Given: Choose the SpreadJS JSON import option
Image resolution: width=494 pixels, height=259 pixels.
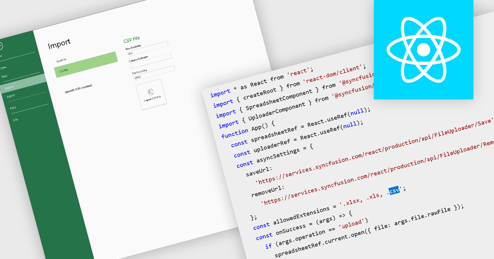Looking at the screenshot, I should click(x=78, y=88).
